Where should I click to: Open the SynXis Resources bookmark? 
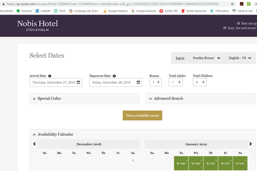194,11
